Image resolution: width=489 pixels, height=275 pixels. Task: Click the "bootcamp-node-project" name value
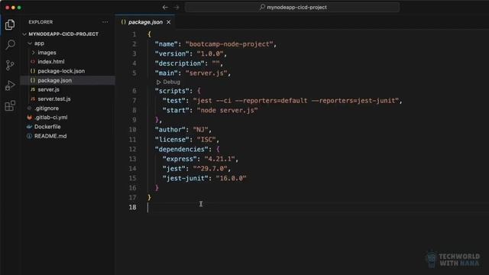pos(229,44)
